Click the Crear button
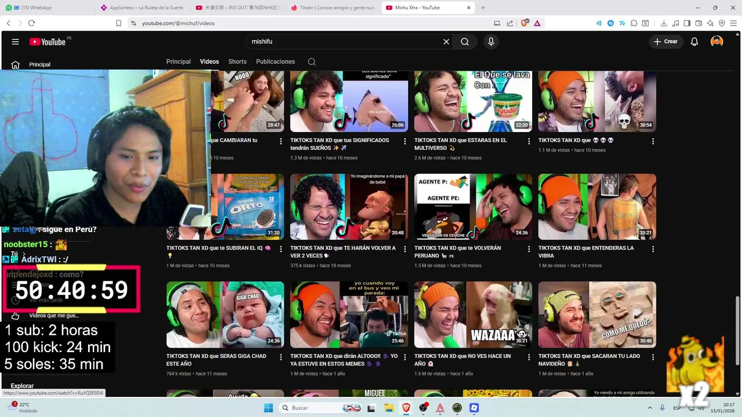 pyautogui.click(x=665, y=42)
